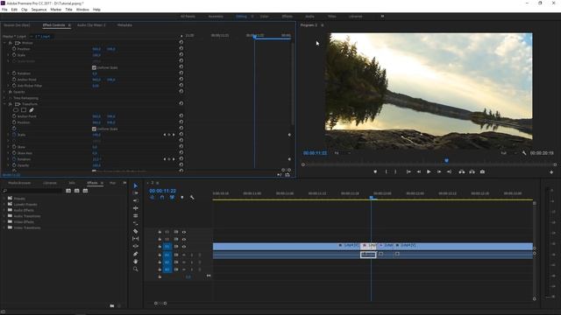
Task: Select the Hand tool
Action: pos(135,262)
